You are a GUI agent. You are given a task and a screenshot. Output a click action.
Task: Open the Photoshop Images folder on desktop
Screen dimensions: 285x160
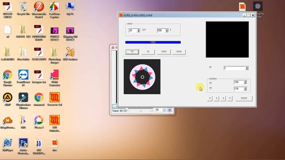pos(54,52)
